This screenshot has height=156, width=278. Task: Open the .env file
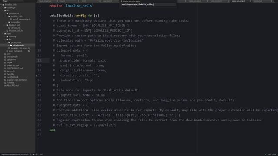9,54
